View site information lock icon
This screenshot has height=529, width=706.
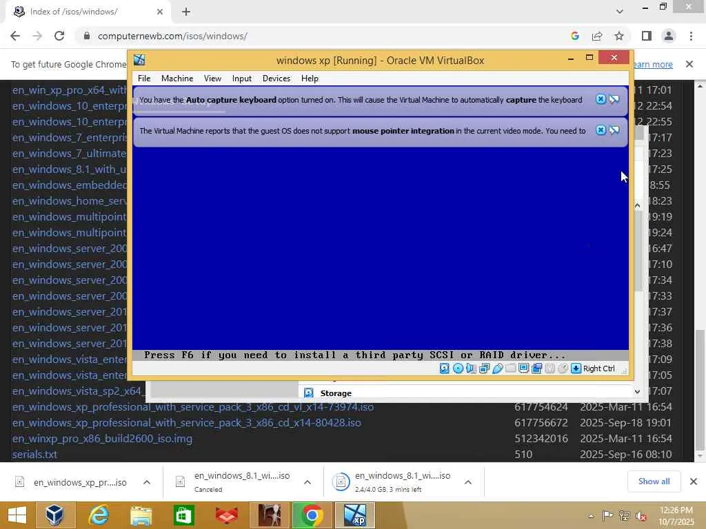pyautogui.click(x=87, y=36)
